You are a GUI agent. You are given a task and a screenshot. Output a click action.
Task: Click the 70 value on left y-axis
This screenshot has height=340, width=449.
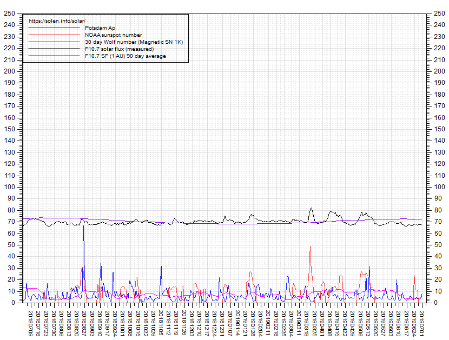(11, 222)
